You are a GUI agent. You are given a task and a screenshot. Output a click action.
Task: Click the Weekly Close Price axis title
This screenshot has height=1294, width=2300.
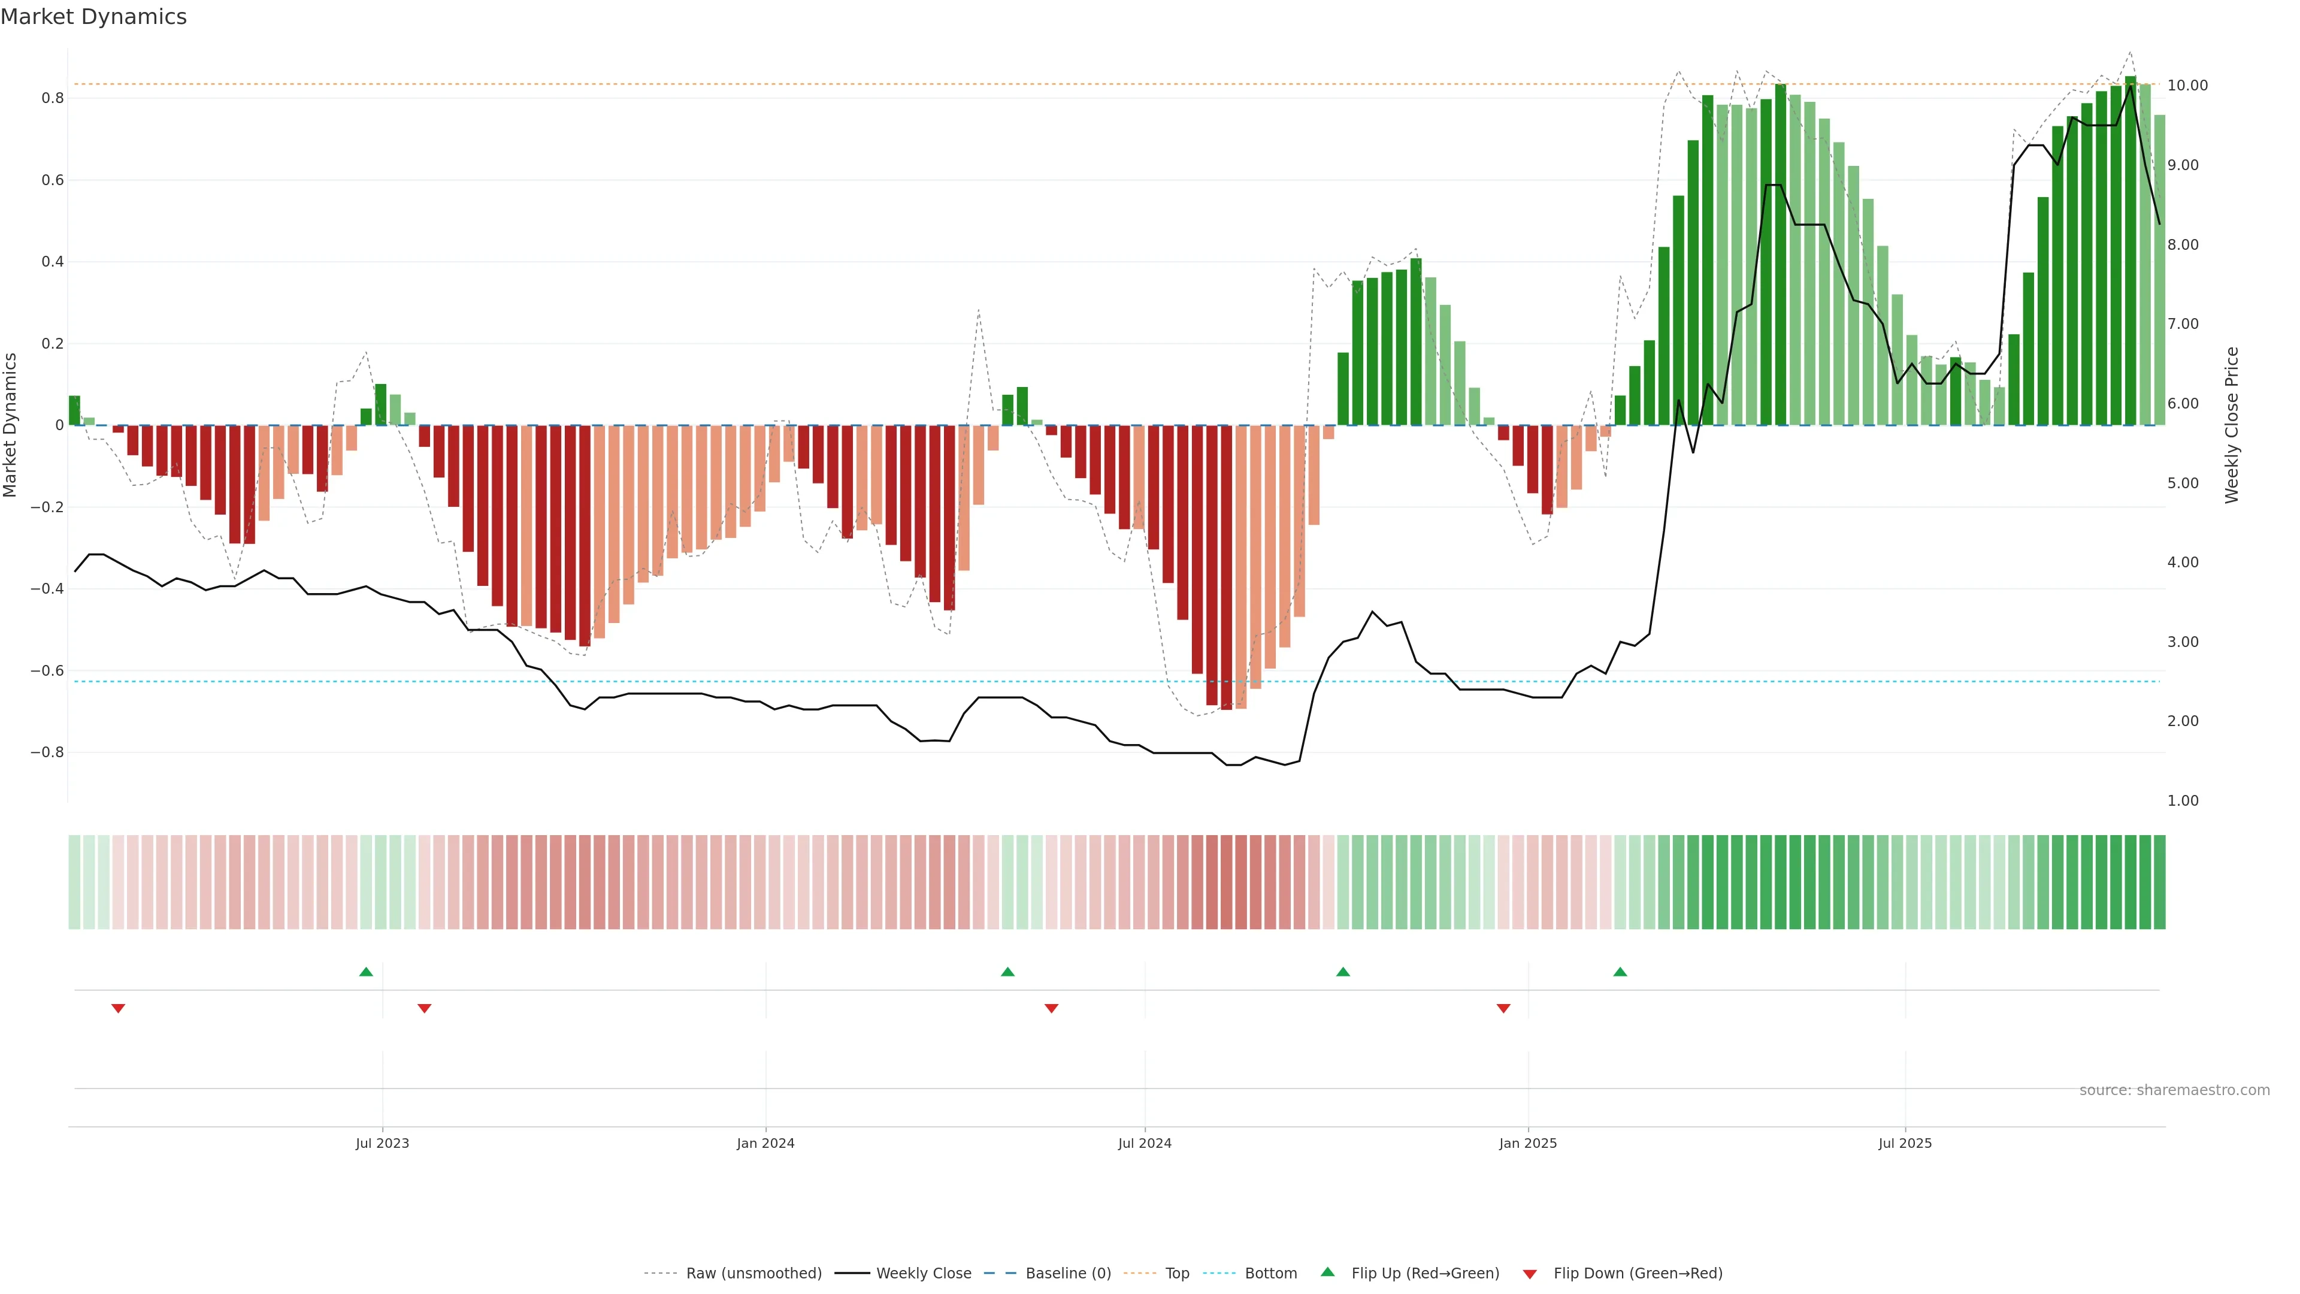tap(2232, 425)
